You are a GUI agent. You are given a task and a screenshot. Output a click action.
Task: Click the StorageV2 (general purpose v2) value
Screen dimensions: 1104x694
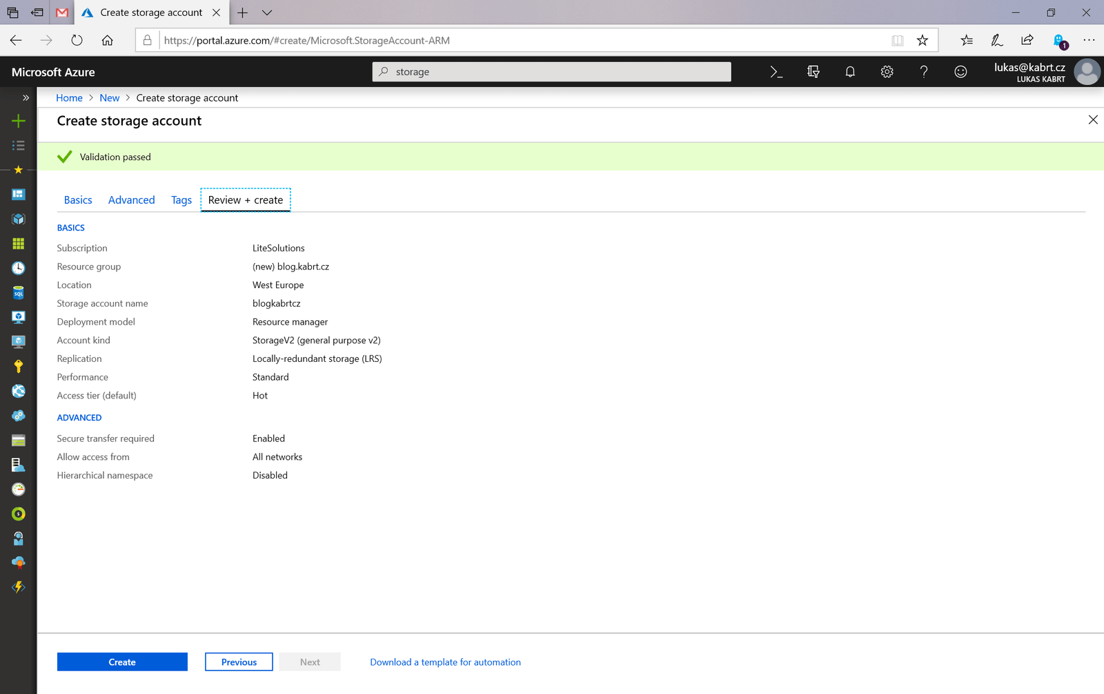point(316,340)
